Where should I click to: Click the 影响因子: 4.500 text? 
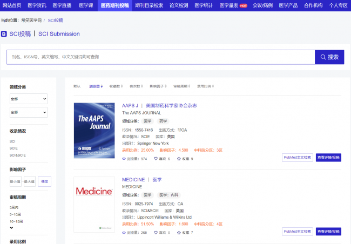[x=174, y=150]
